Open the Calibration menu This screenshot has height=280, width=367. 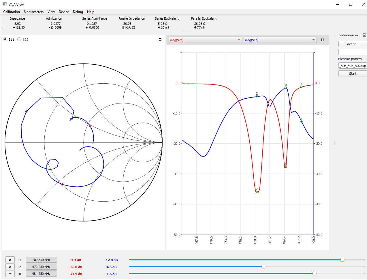pyautogui.click(x=12, y=12)
